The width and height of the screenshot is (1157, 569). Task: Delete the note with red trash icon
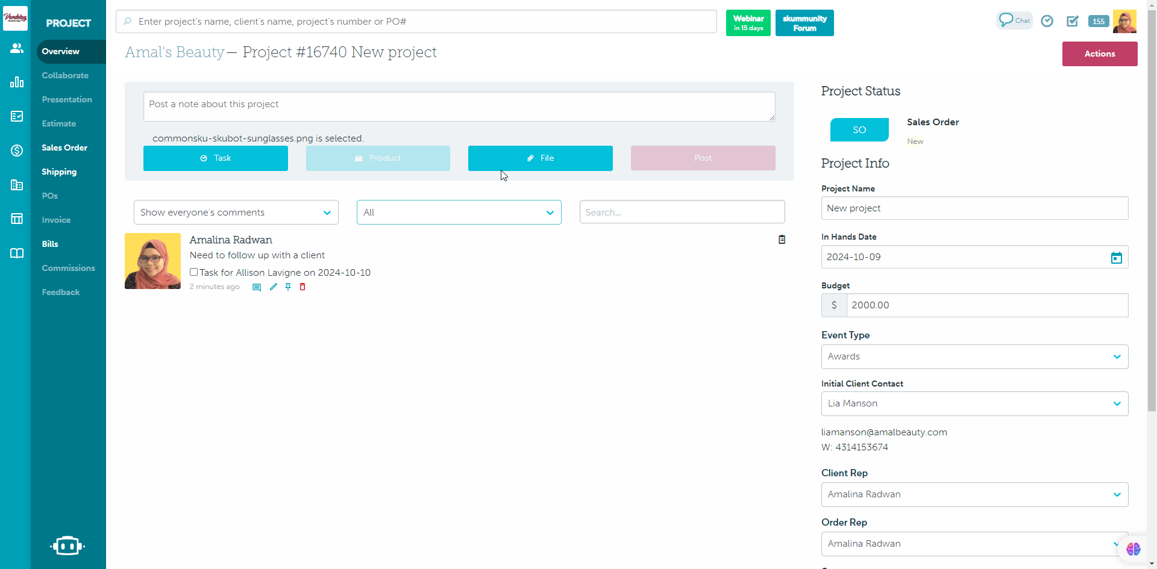pyautogui.click(x=303, y=287)
